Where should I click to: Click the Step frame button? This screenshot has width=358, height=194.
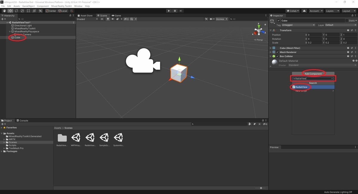181,11
